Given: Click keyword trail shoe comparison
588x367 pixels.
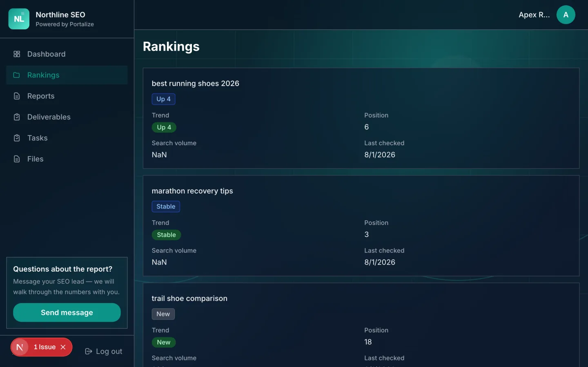Looking at the screenshot, I should [x=189, y=298].
